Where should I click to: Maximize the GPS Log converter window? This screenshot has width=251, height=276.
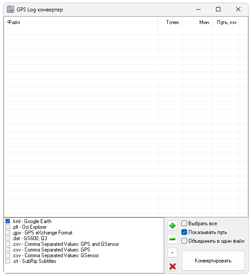[x=218, y=9]
